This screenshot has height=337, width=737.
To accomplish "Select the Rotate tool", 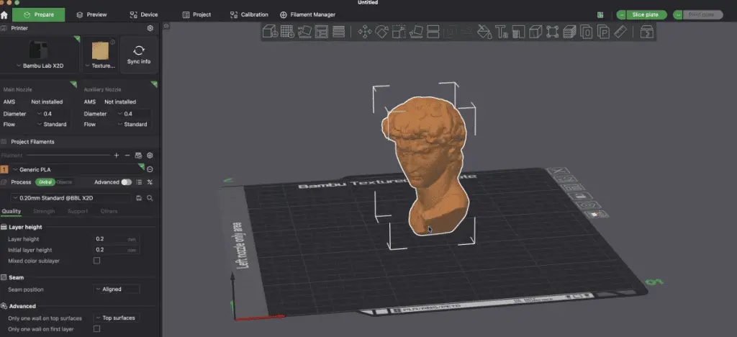I will [x=381, y=32].
